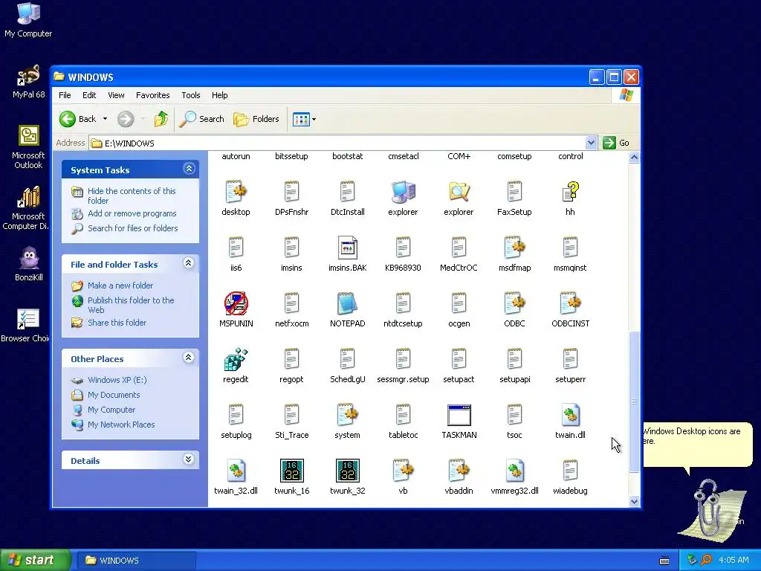The width and height of the screenshot is (761, 571).
Task: Select the KB968930 log file
Action: coord(403,248)
